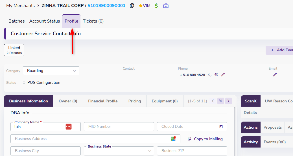Click the Linked 2 Records button

14,50
